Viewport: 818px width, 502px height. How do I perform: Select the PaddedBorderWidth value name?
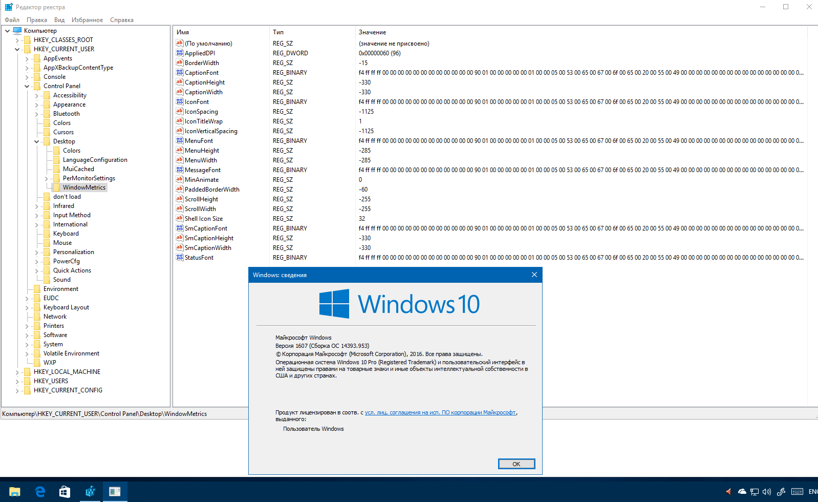click(x=212, y=190)
